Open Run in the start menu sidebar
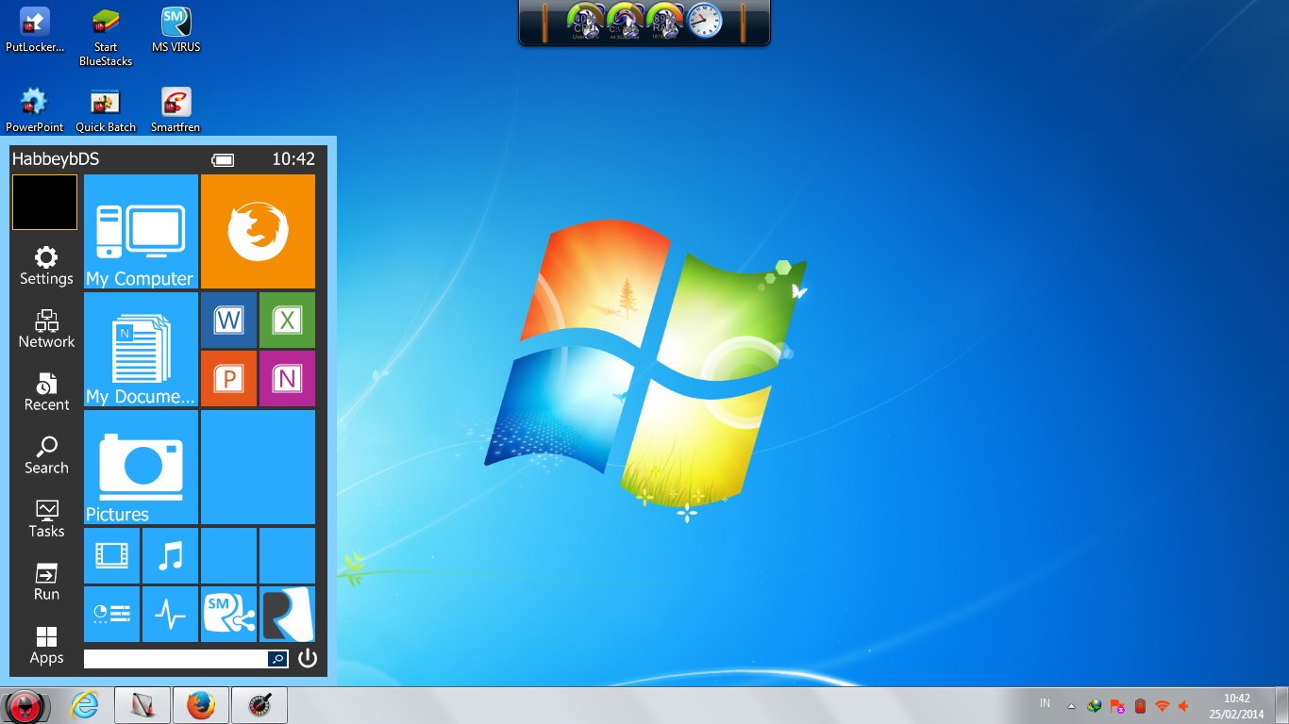 46,582
